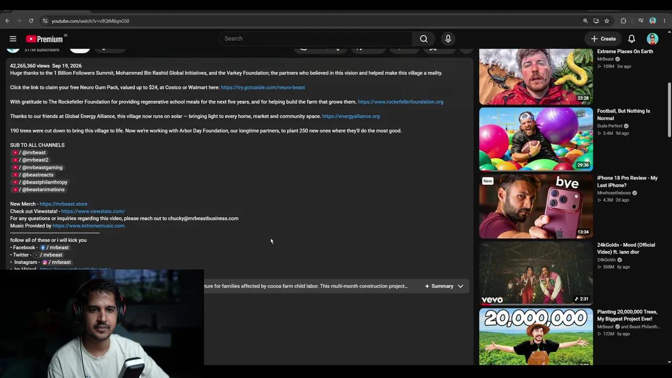
Task: Bookmark this page with star icon
Action: pyautogui.click(x=607, y=21)
